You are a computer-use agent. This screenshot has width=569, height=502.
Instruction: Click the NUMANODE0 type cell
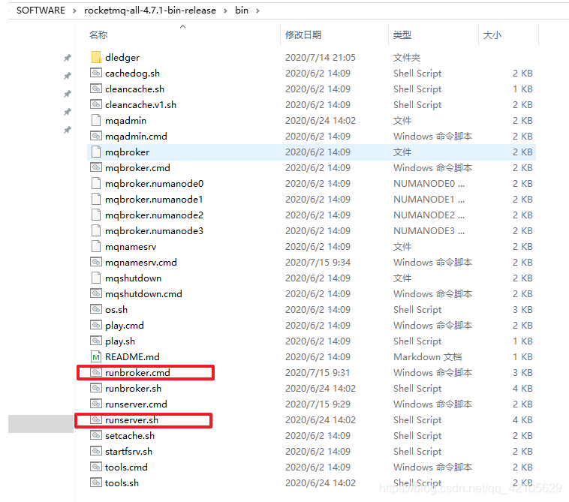point(429,183)
